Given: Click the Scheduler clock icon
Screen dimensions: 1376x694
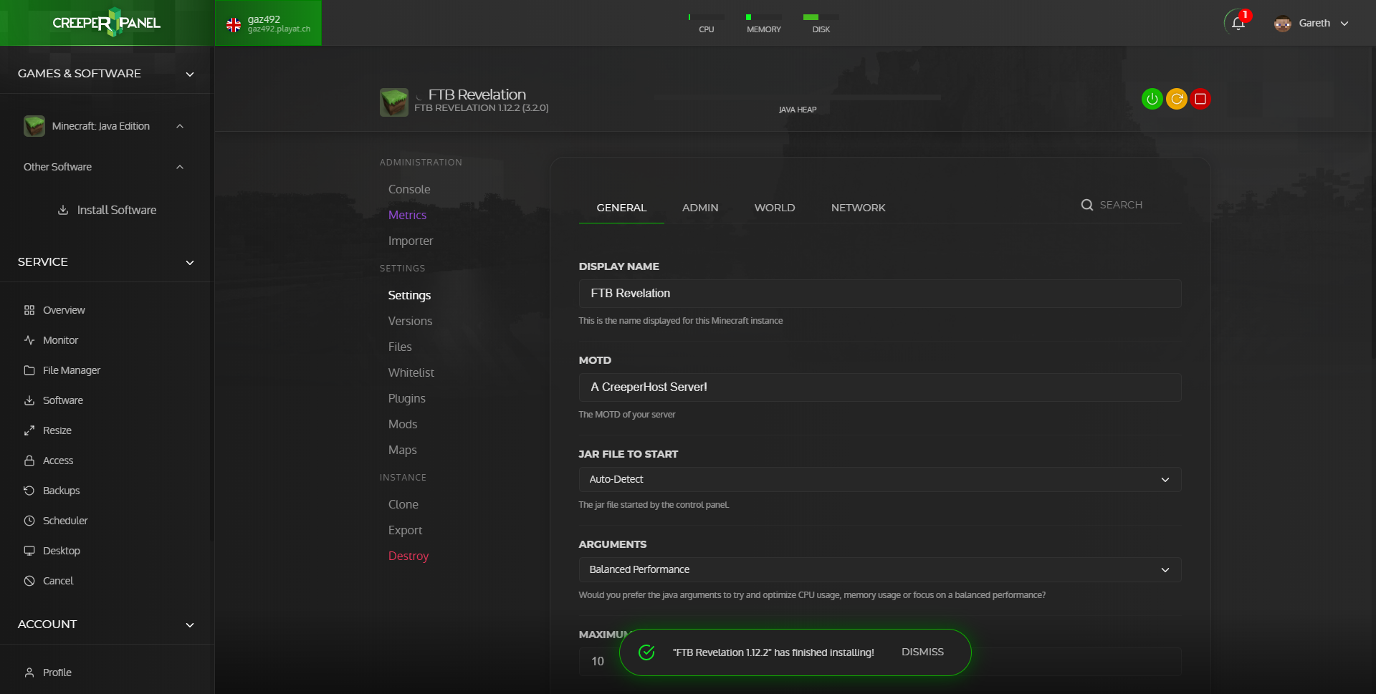Looking at the screenshot, I should [x=29, y=521].
